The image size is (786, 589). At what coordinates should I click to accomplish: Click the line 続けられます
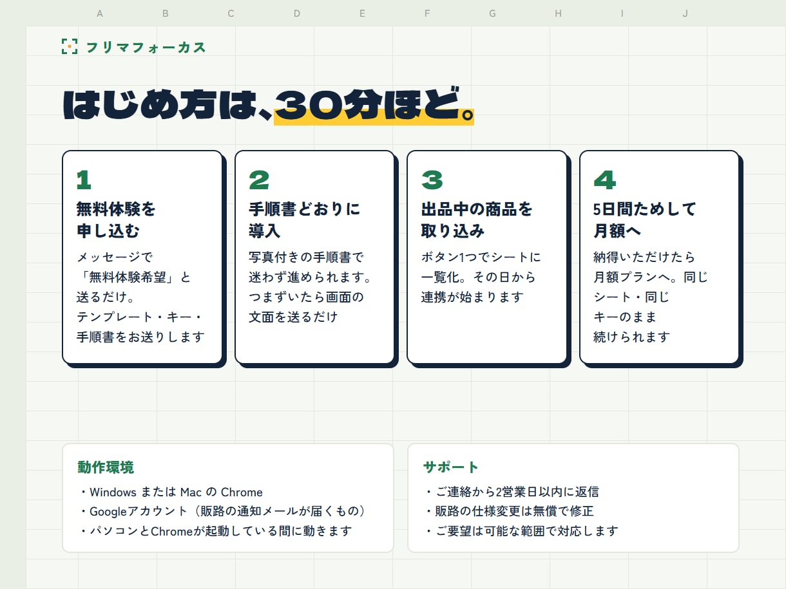631,337
